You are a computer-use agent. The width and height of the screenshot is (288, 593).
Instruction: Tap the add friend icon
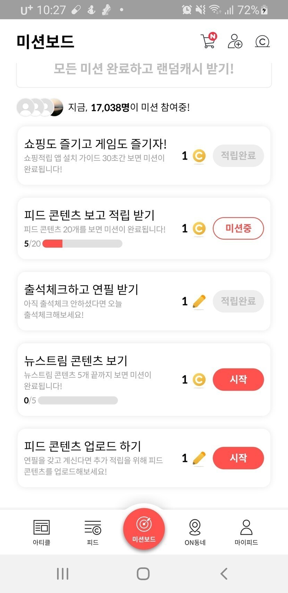(235, 41)
